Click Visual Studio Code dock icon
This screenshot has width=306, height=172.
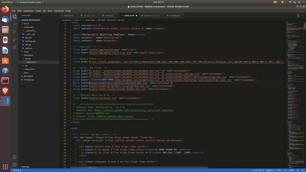[5, 101]
